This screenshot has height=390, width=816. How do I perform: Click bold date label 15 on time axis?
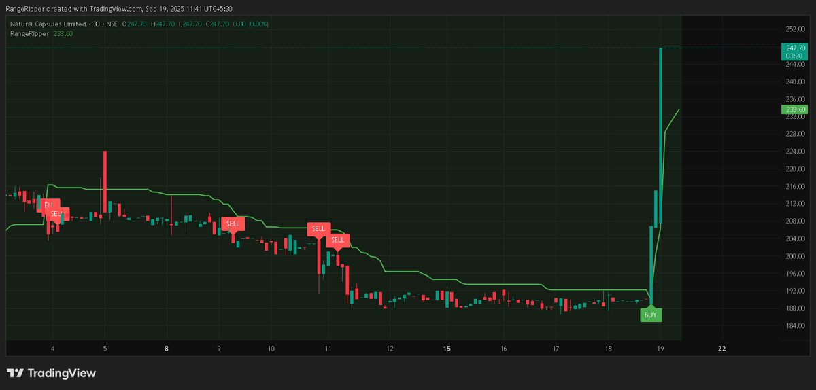447,349
